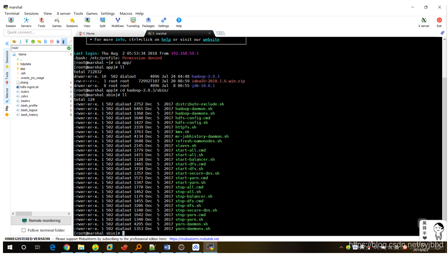Open the Tools toolbar icon
The width and height of the screenshot is (448, 254).
pos(41,22)
